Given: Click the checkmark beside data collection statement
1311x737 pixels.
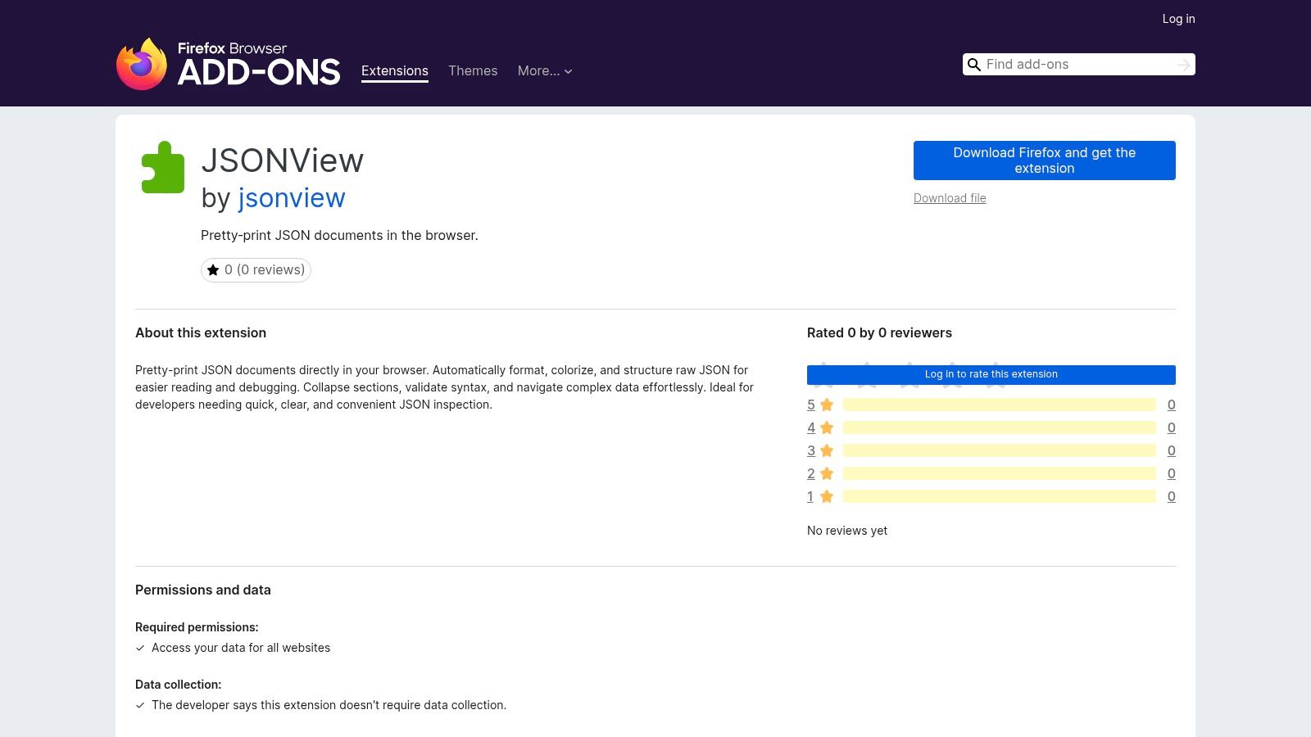Looking at the screenshot, I should (141, 705).
